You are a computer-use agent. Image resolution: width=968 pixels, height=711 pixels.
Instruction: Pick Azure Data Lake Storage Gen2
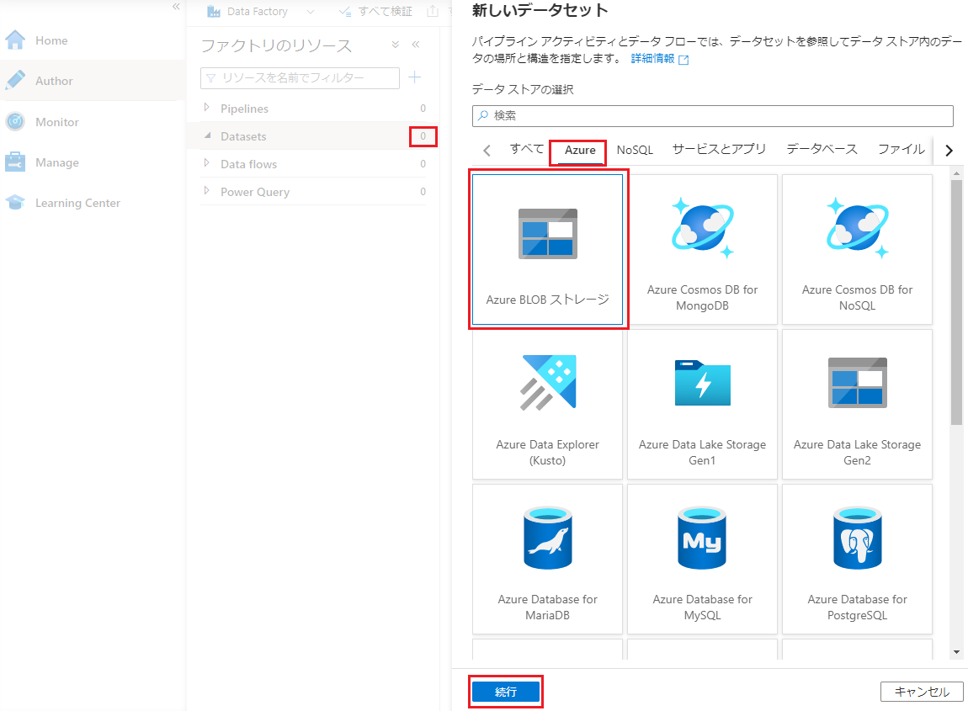(857, 404)
